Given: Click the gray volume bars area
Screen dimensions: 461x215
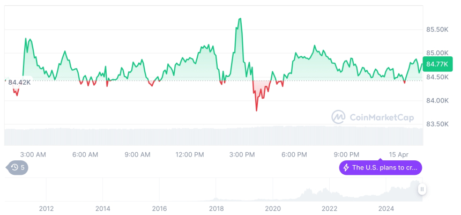Looking at the screenshot, I should [214, 136].
